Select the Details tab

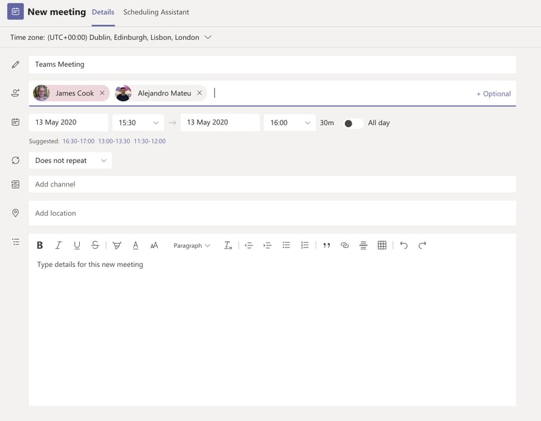point(103,11)
